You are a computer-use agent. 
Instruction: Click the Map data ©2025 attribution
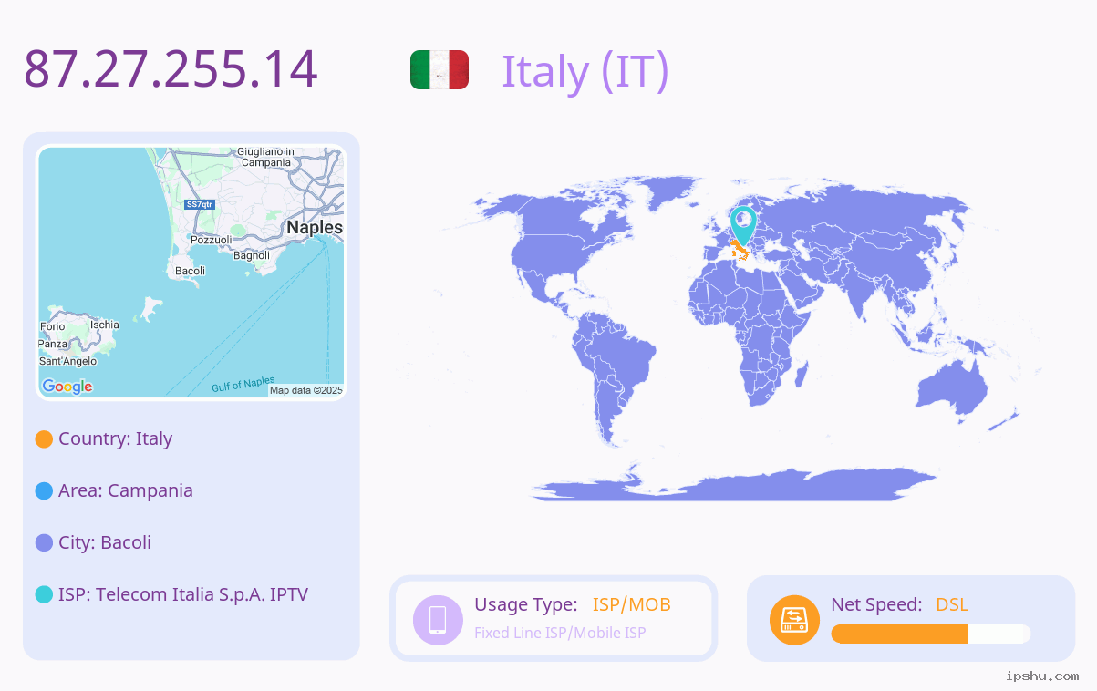[x=306, y=390]
